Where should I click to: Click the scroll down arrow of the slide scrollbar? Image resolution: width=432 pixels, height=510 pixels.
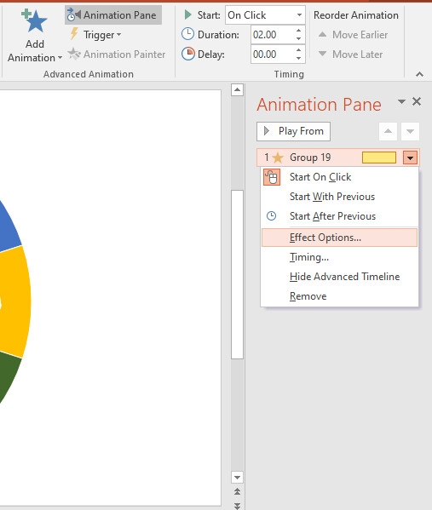(x=238, y=477)
